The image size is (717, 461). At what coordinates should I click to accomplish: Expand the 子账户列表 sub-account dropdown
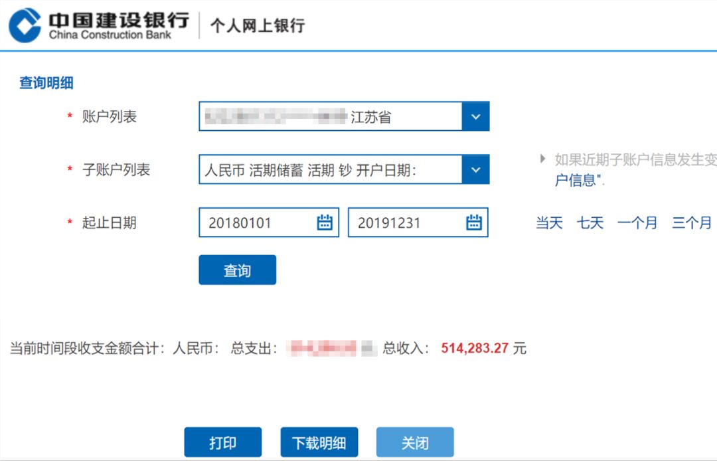[x=475, y=169]
